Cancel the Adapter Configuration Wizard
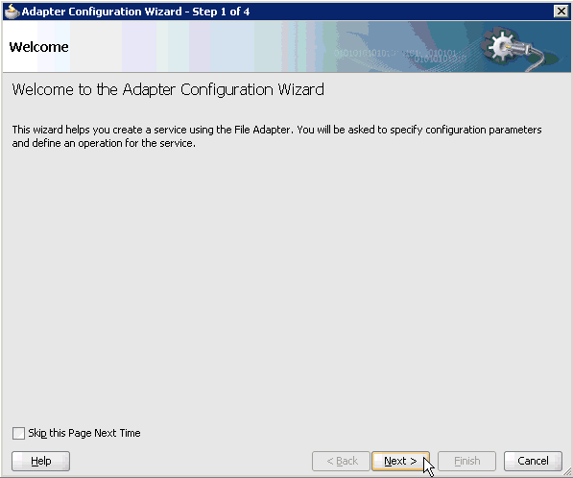Screen dimensions: 573x478 [x=533, y=461]
